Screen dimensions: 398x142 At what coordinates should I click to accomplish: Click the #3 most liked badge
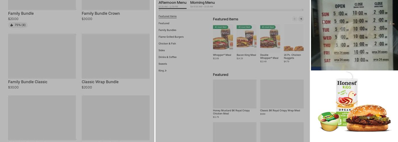268,27
